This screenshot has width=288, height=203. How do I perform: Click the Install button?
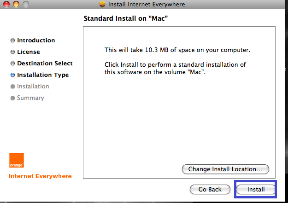pyautogui.click(x=255, y=189)
